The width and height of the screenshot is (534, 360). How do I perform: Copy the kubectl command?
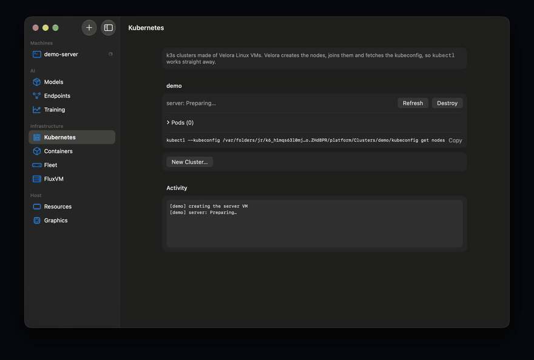(455, 140)
